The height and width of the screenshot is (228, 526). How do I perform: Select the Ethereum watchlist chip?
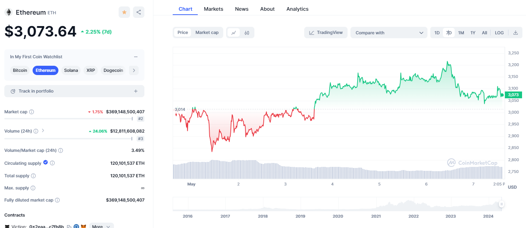click(46, 70)
